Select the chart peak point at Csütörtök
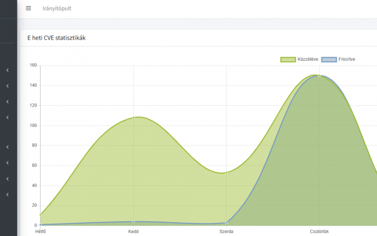Image resolution: width=377 pixels, height=236 pixels. point(319,76)
